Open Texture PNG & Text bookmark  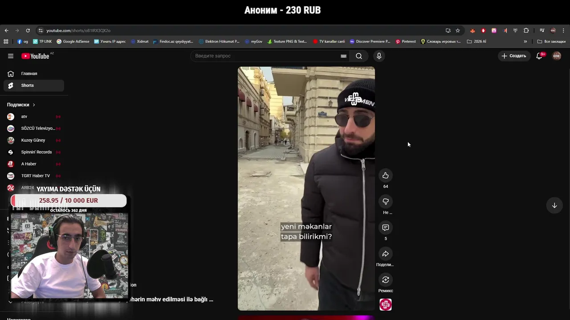click(287, 41)
